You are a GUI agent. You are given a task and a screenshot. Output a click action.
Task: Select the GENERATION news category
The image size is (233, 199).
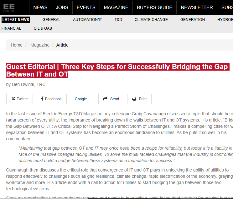tap(192, 20)
